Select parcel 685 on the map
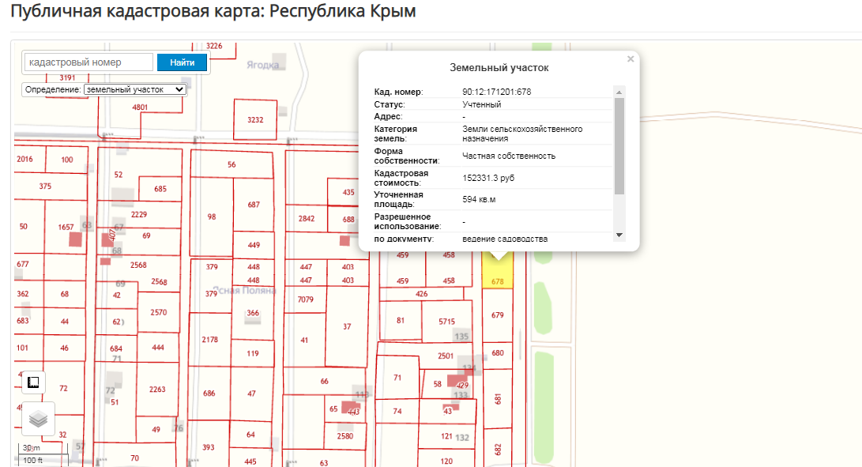The width and height of the screenshot is (862, 467). [160, 189]
